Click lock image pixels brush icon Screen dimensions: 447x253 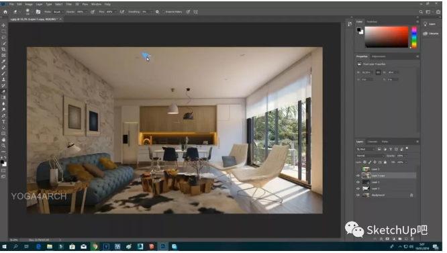(370, 162)
